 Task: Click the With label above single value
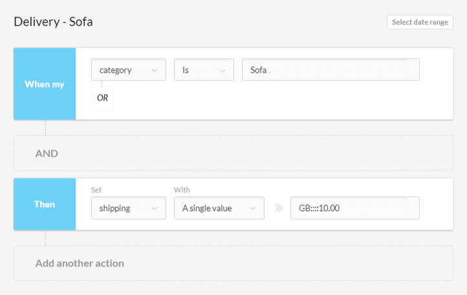tap(182, 190)
